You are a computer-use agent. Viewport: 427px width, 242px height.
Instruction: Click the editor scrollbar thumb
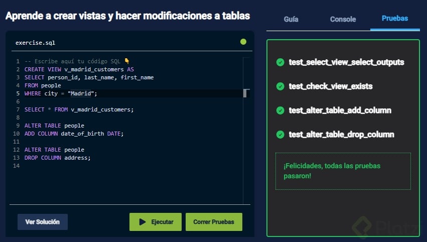pos(245,93)
